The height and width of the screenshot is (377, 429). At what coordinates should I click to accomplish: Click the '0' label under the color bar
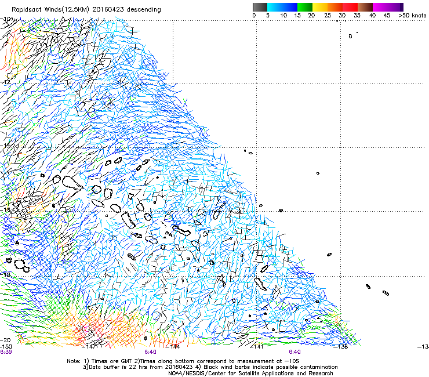coord(254,16)
